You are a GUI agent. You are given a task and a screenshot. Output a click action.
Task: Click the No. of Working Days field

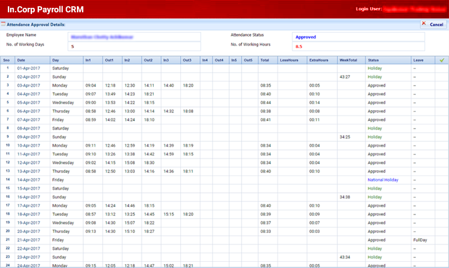coord(134,46)
